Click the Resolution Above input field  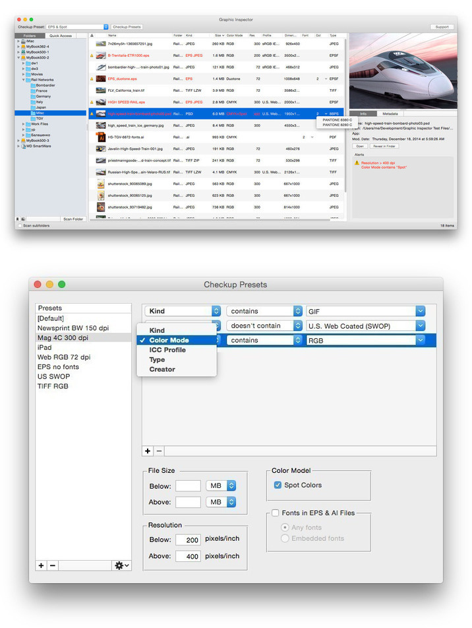pyautogui.click(x=188, y=556)
